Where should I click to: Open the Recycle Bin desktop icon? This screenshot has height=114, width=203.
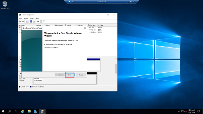click(5, 5)
